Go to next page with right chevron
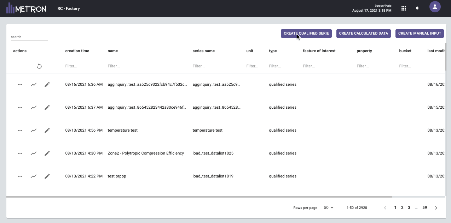The height and width of the screenshot is (223, 451). [x=436, y=208]
